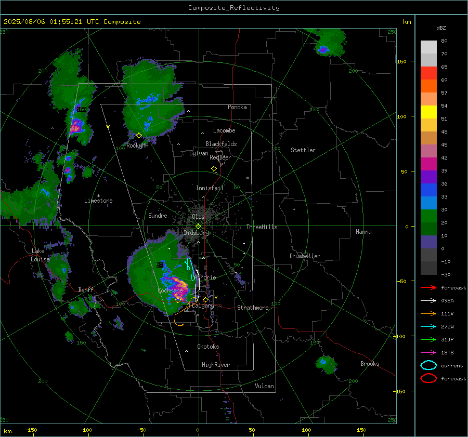Click the HighRiver town label
This screenshot has height=437, width=468.
point(216,365)
